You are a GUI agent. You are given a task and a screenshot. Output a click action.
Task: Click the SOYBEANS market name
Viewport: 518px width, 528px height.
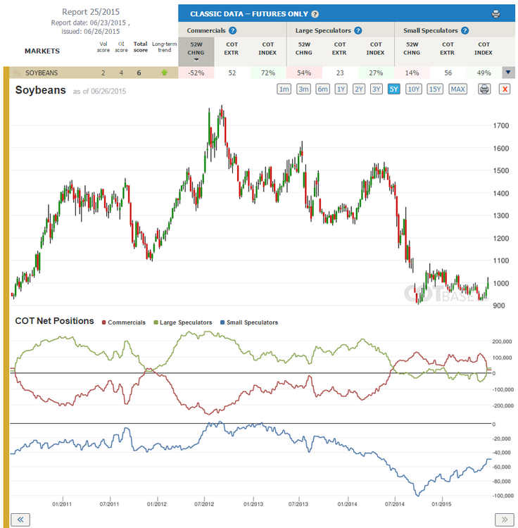tap(42, 73)
